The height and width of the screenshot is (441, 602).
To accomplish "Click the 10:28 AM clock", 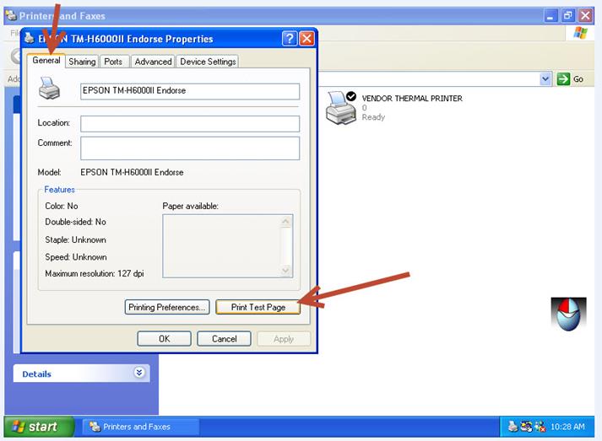I will (x=567, y=427).
